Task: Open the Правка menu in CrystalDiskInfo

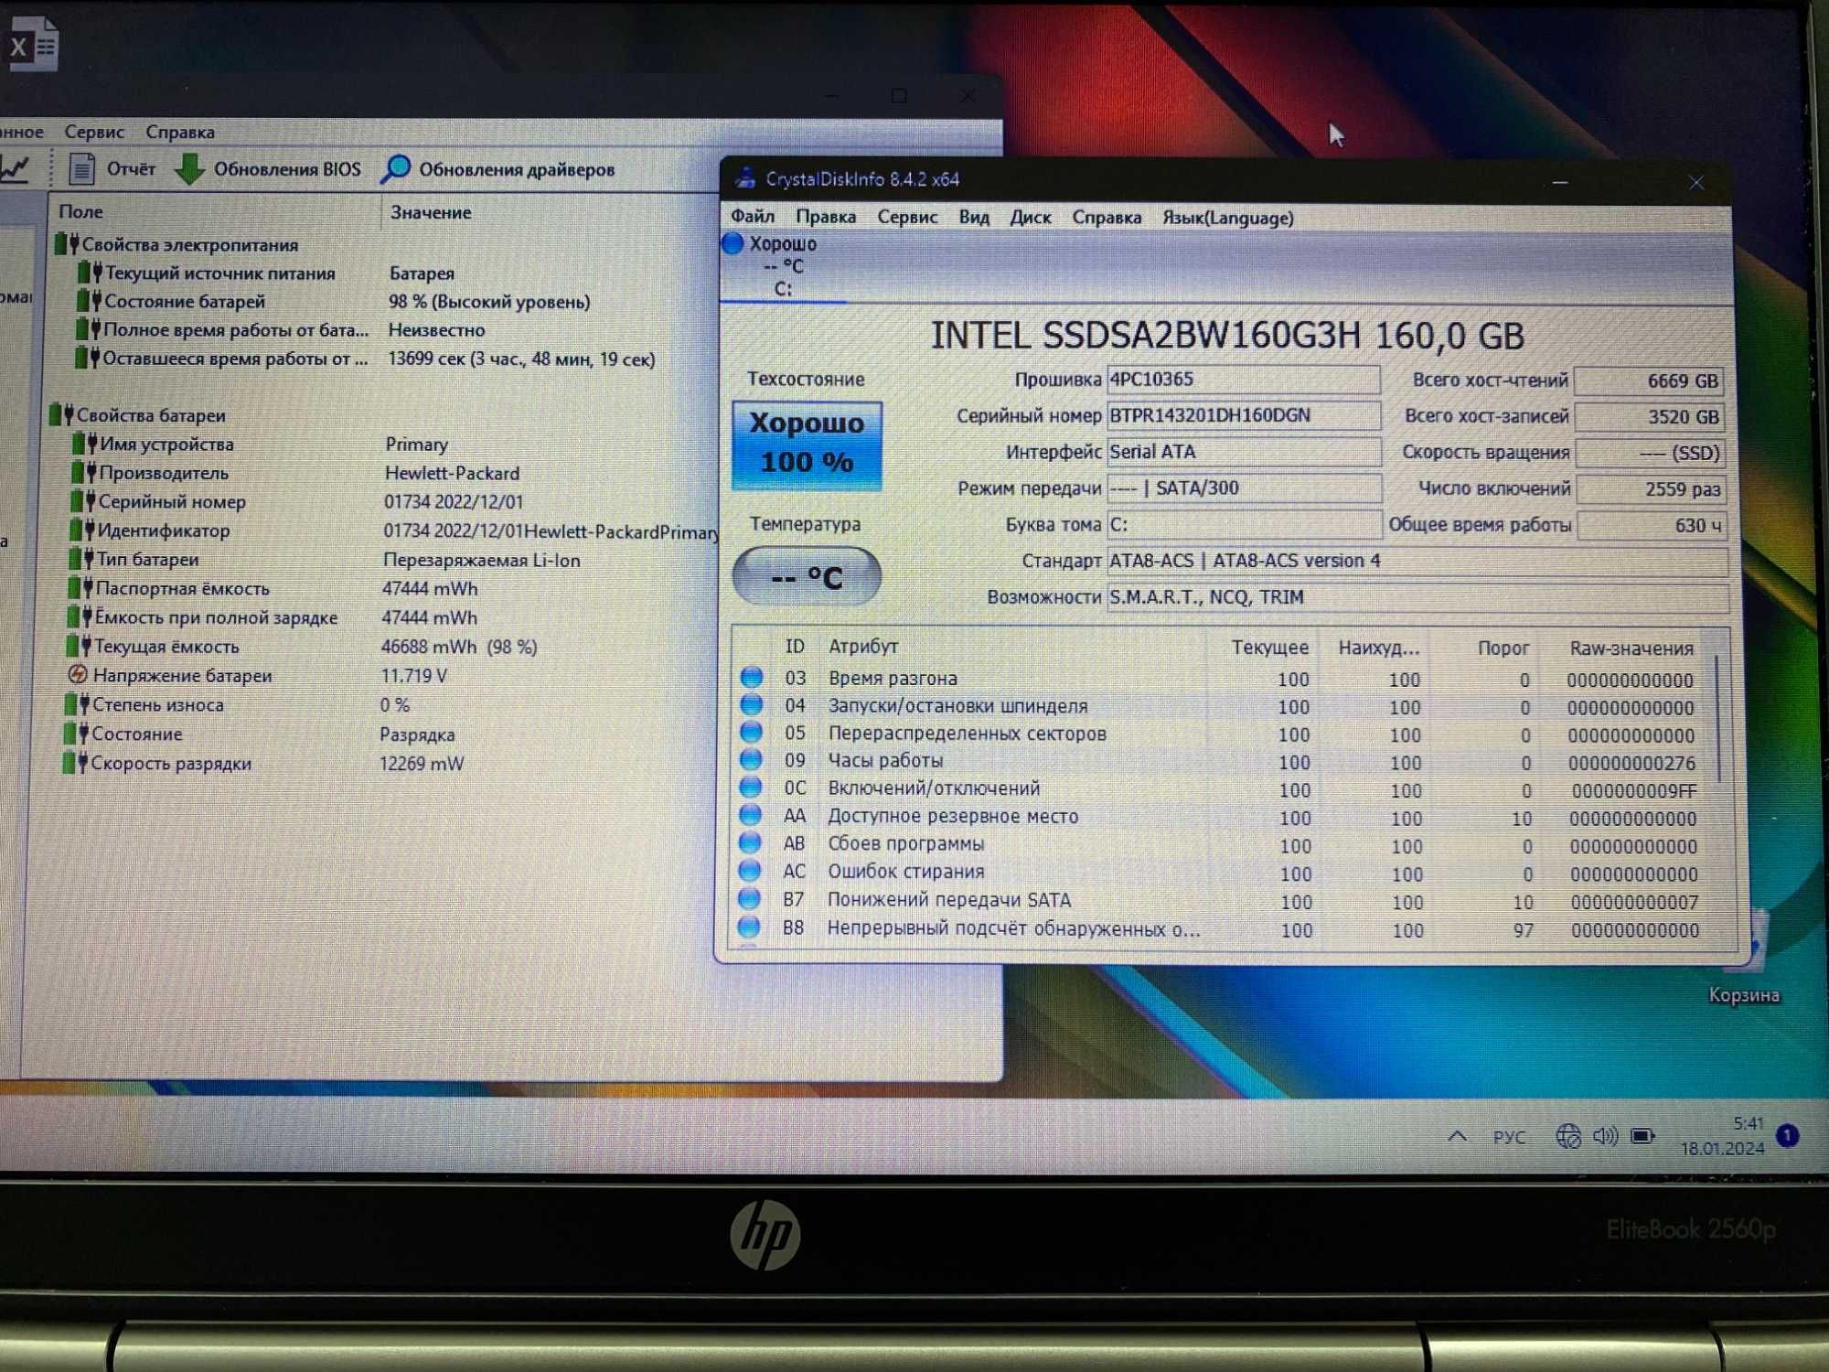Action: click(x=826, y=217)
